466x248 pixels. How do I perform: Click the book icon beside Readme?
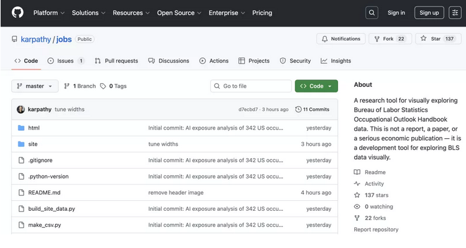coord(357,172)
